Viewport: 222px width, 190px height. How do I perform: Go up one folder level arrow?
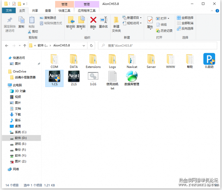(25, 46)
